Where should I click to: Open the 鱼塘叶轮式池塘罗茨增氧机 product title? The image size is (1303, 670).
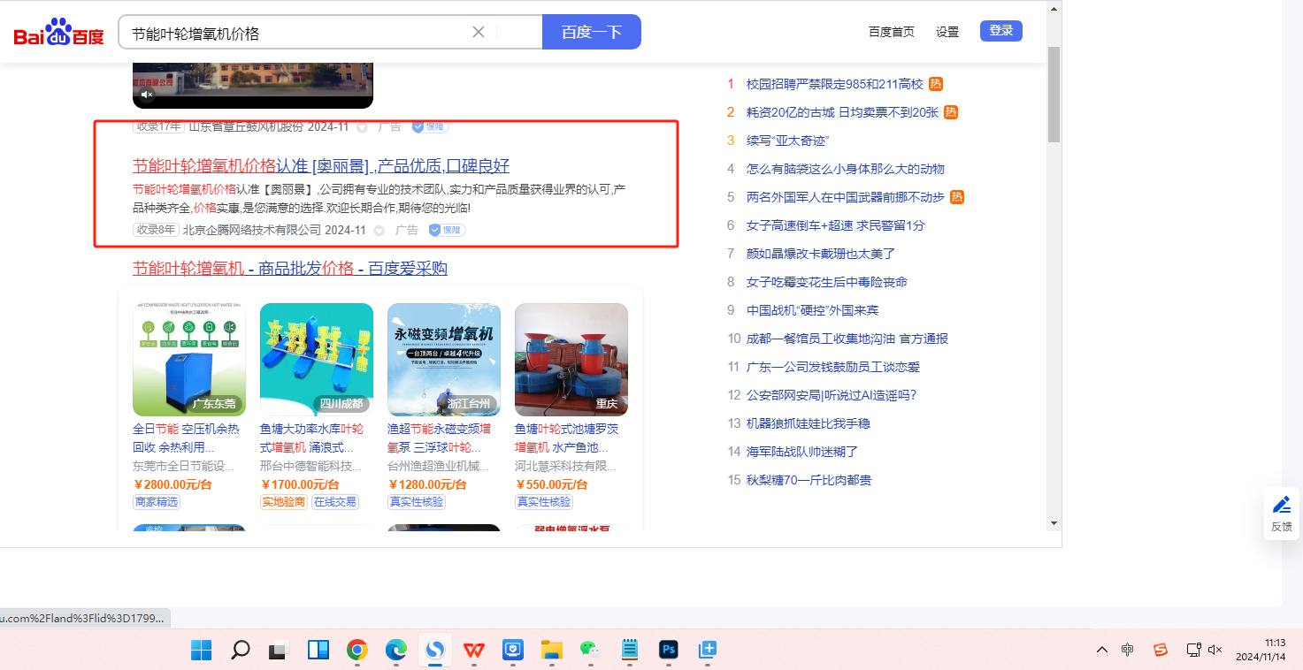point(568,438)
